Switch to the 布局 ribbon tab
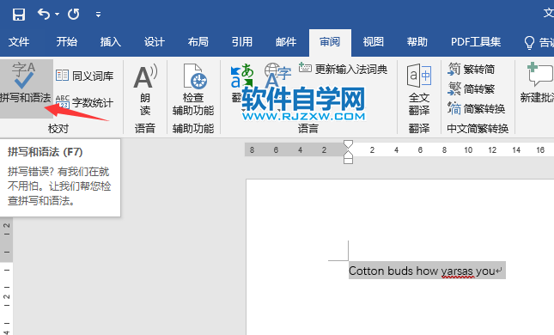Screen dimensions: 554x335 tap(198, 42)
